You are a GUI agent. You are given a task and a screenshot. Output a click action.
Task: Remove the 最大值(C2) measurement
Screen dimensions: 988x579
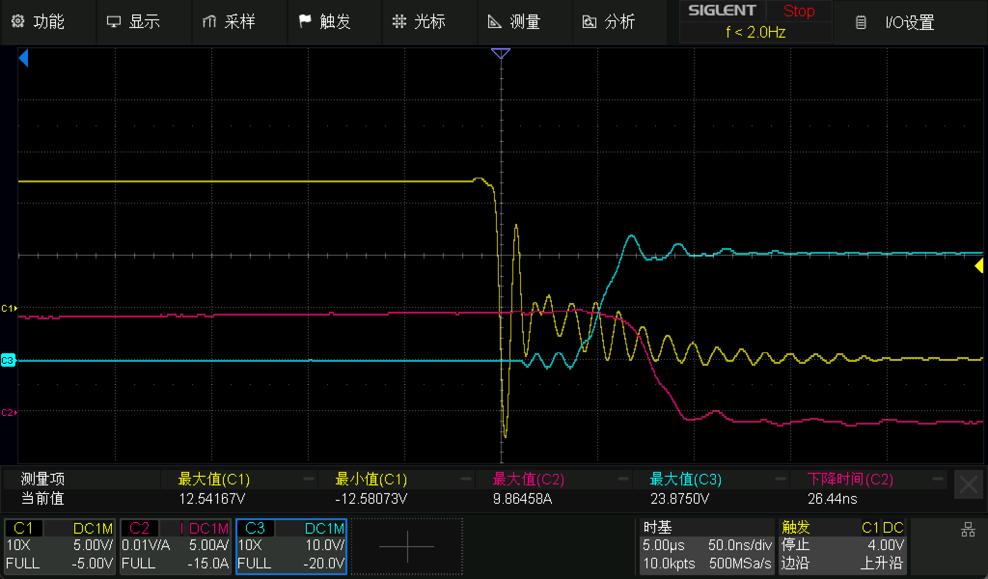(623, 479)
